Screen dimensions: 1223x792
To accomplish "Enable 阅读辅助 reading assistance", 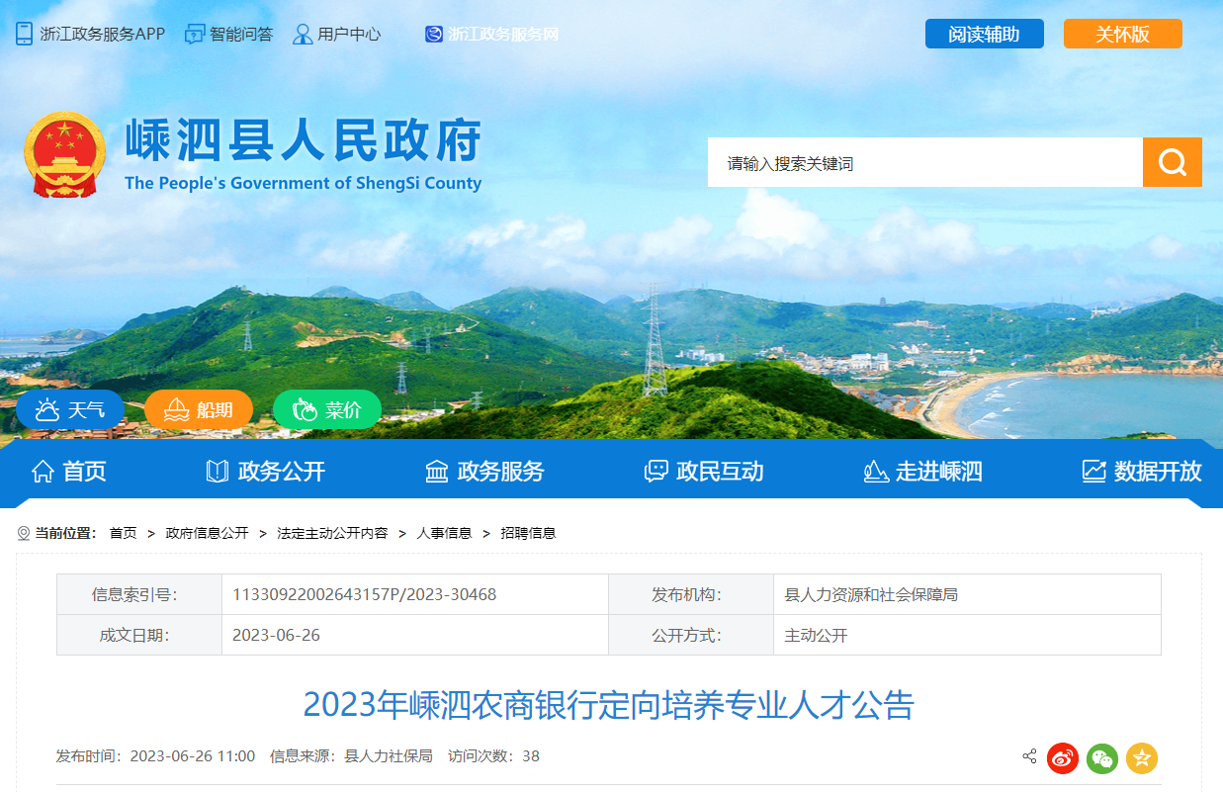I will 984,34.
